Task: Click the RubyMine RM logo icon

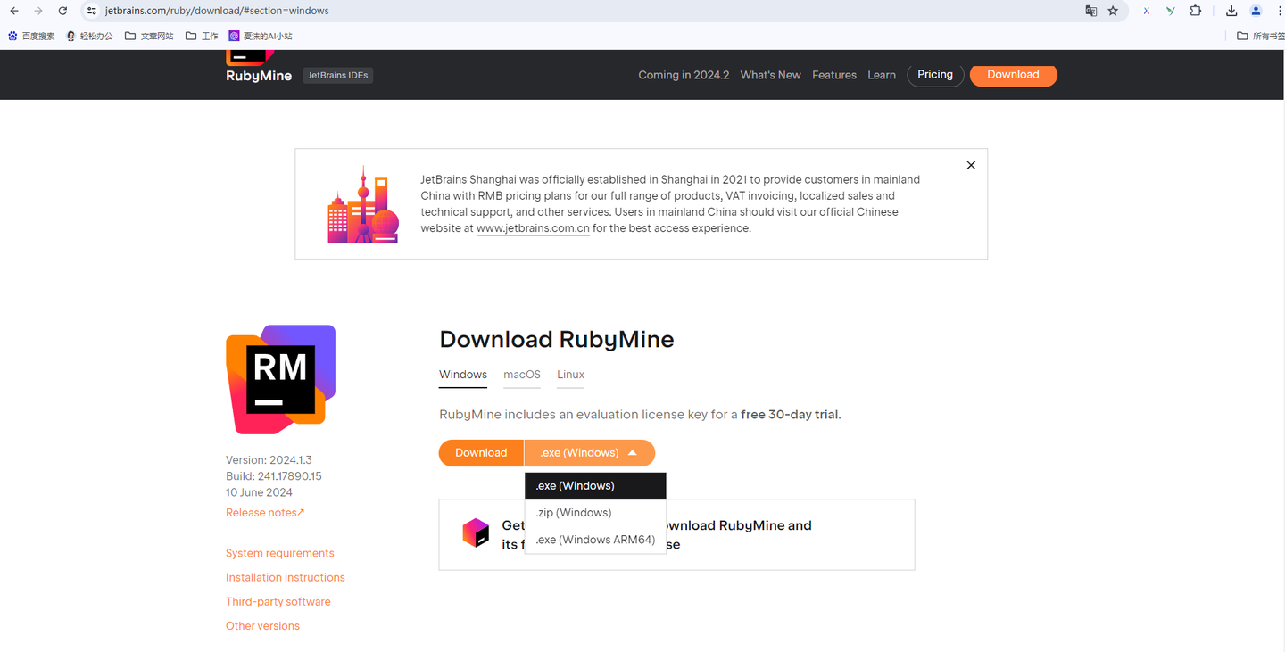Action: pos(280,379)
